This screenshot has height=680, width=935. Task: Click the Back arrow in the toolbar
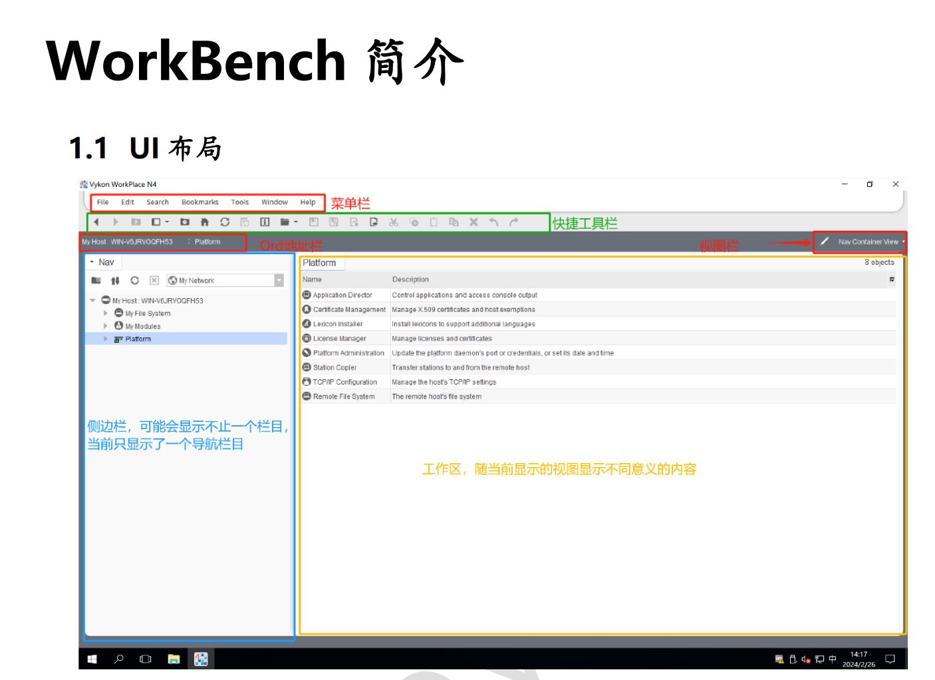click(x=96, y=222)
